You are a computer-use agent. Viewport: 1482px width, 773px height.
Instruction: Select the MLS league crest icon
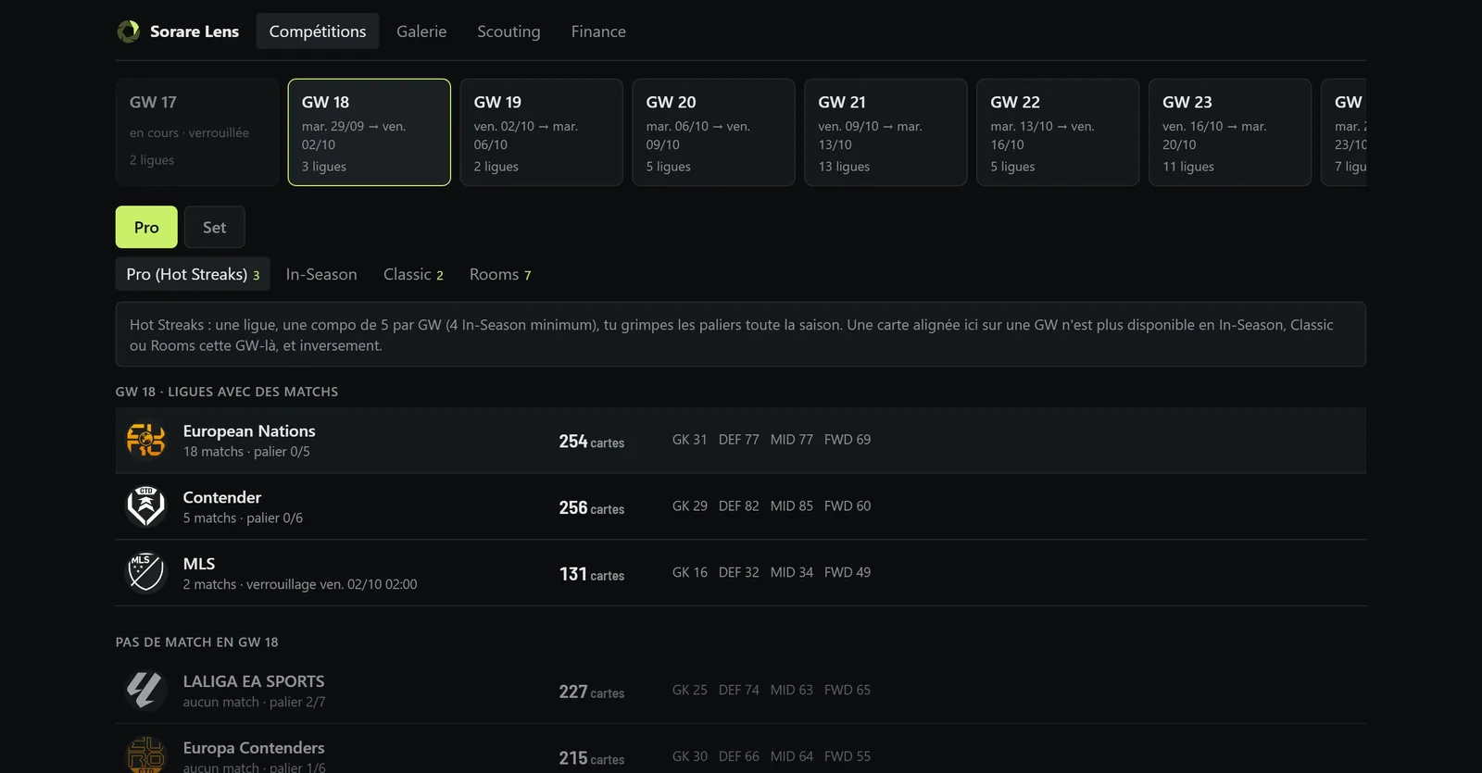click(145, 573)
